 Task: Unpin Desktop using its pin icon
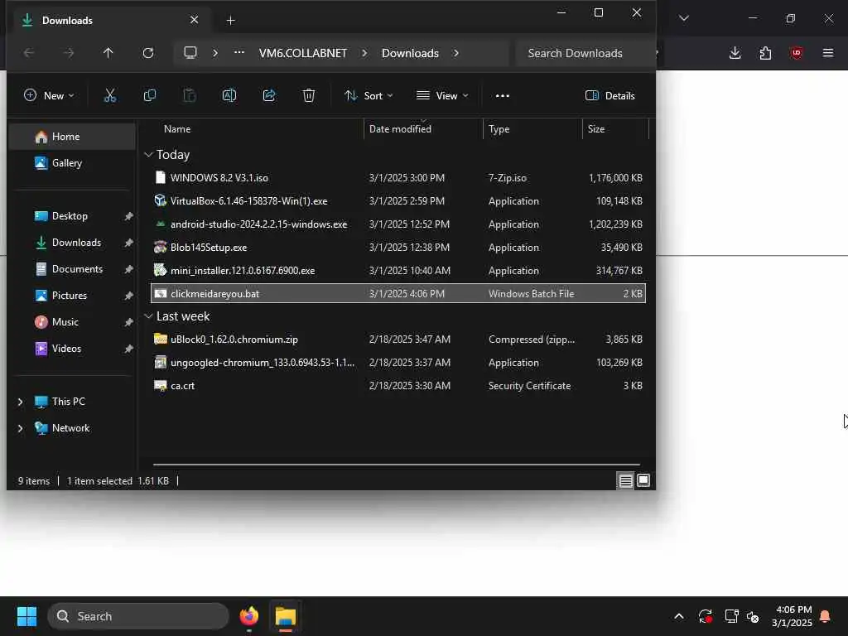tap(128, 216)
